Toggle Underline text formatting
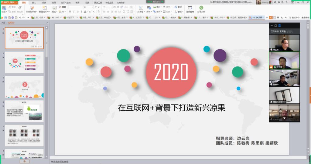Screen dimensions: 311x164 pos(78,12)
